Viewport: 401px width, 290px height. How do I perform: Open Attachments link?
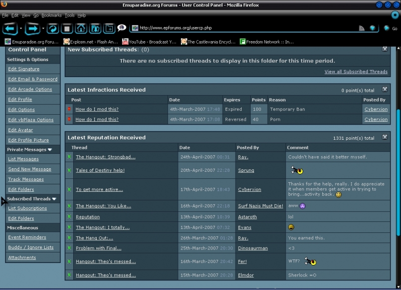tap(22, 257)
